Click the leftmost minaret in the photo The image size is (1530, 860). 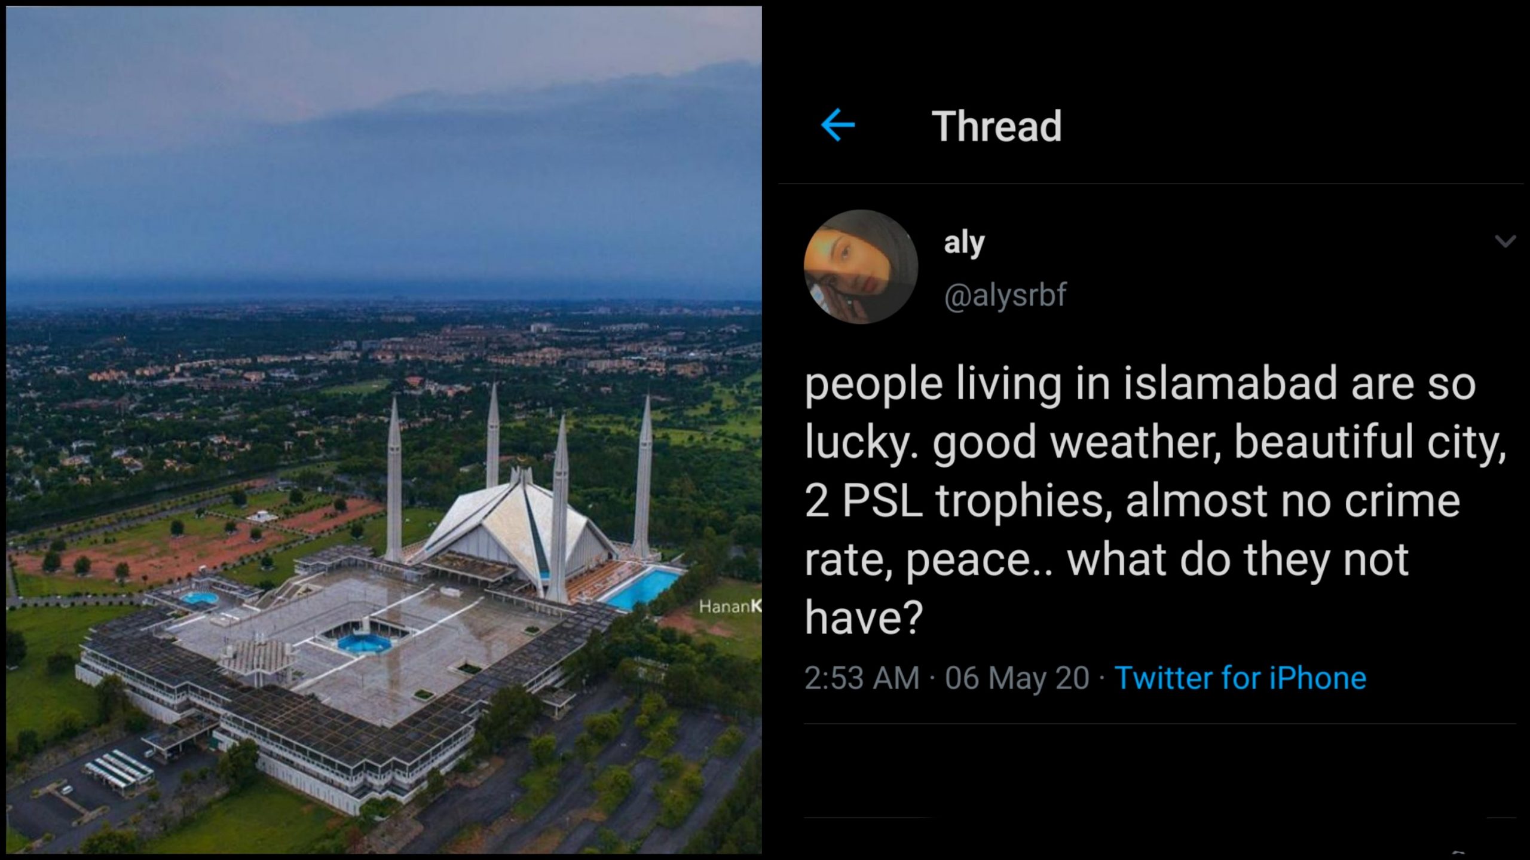(x=394, y=484)
